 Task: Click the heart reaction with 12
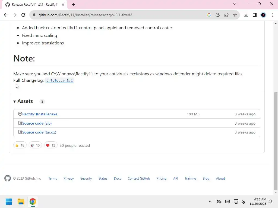pos(51,145)
